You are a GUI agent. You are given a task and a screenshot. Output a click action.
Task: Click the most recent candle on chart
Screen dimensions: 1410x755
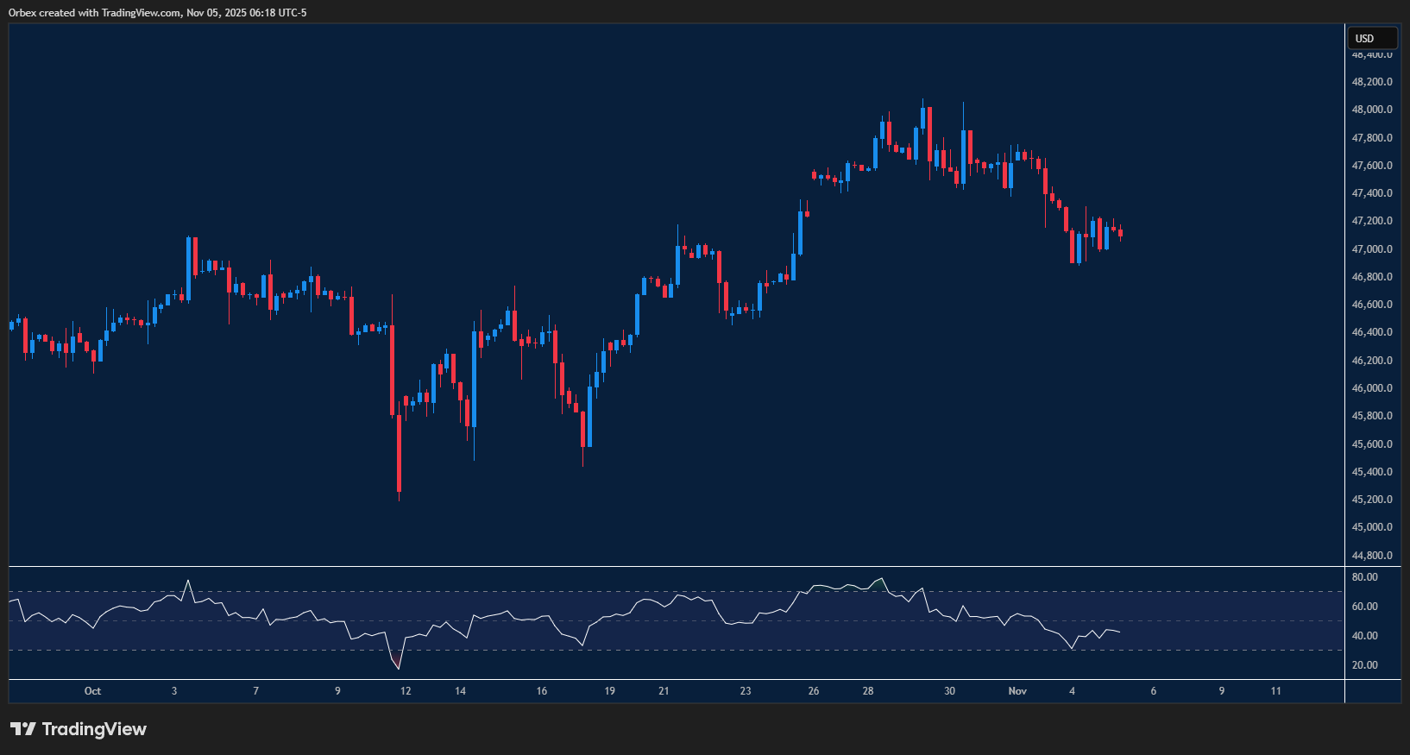[x=1120, y=232]
